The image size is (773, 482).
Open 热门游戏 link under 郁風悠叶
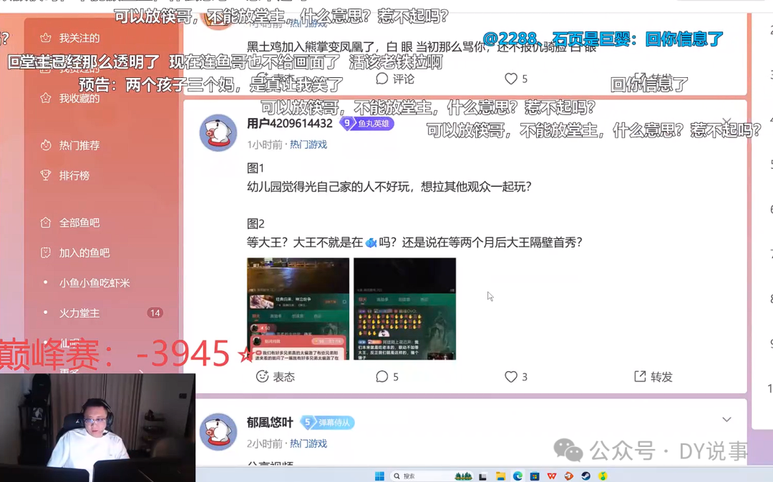(308, 443)
